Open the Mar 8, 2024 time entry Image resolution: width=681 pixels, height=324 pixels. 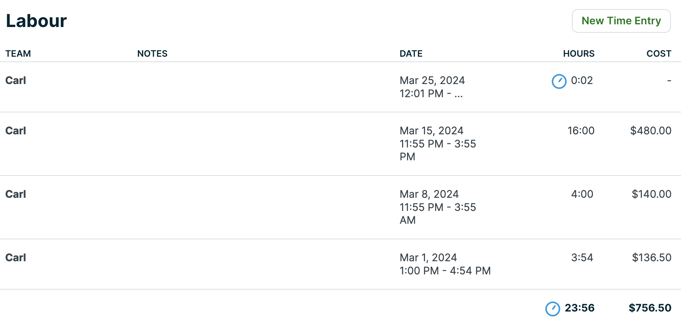tap(429, 194)
